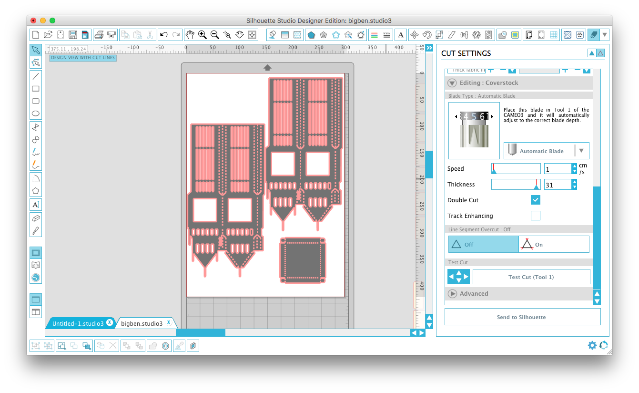Click the Test Cut (Tool 1) button

531,277
